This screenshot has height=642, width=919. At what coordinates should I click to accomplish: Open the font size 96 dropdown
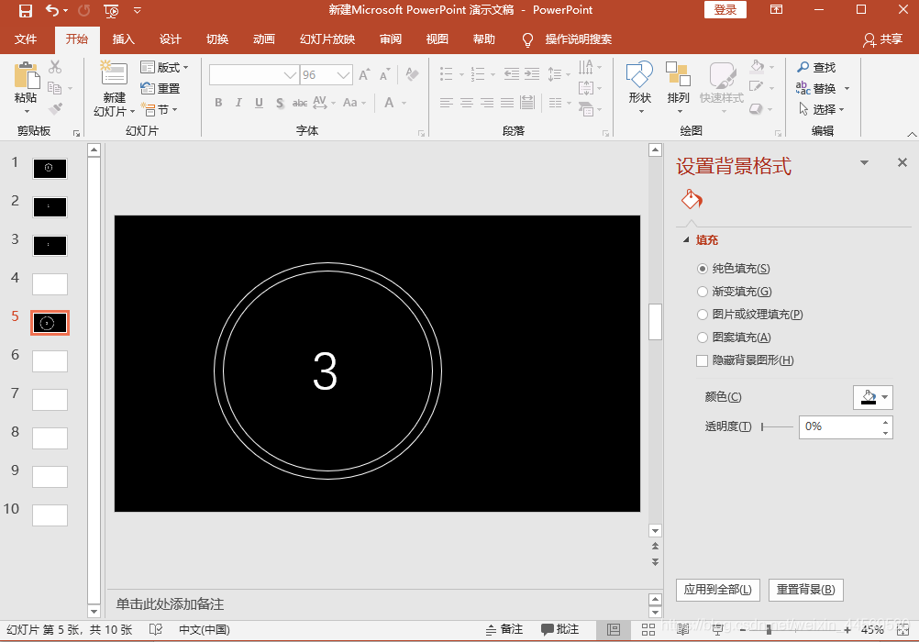(343, 75)
